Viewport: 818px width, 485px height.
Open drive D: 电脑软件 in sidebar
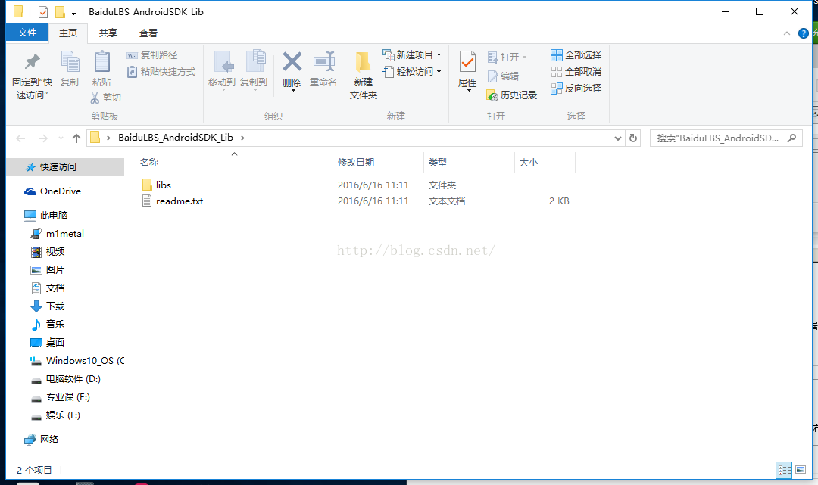pos(65,379)
